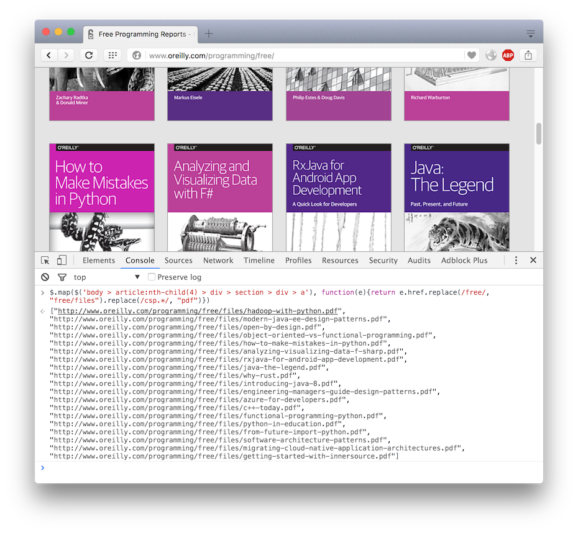Click the share icon in toolbar
The width and height of the screenshot is (578, 533).
point(528,55)
